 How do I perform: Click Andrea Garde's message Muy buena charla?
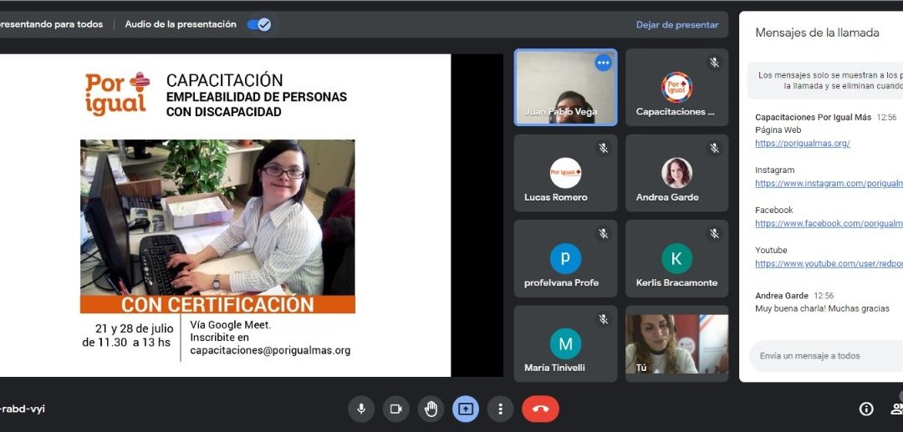point(823,309)
